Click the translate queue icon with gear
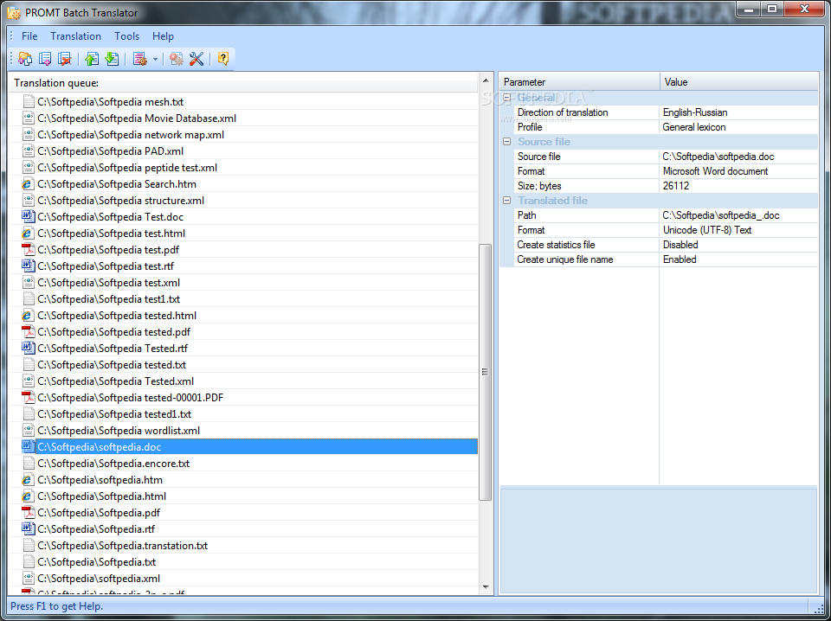This screenshot has width=831, height=621. [x=140, y=59]
